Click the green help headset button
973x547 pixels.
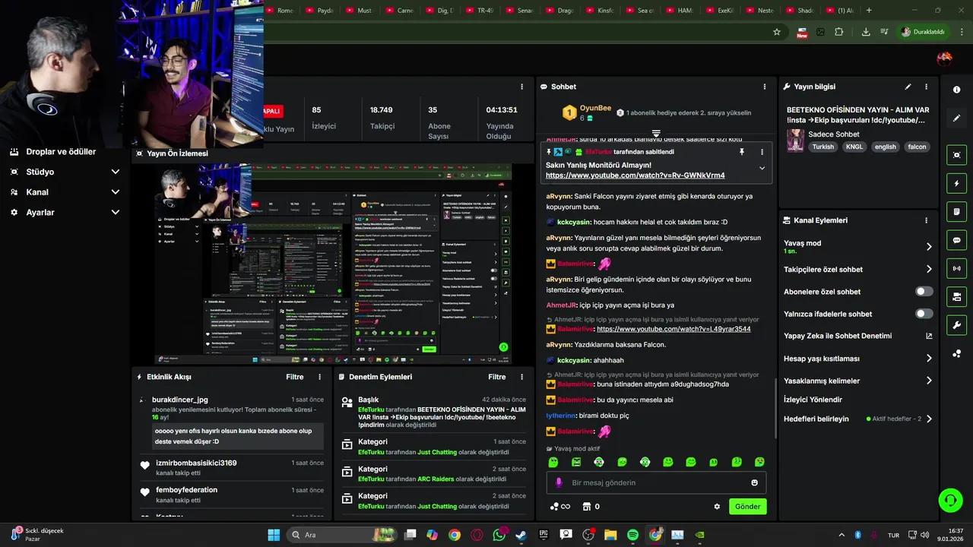tap(950, 500)
